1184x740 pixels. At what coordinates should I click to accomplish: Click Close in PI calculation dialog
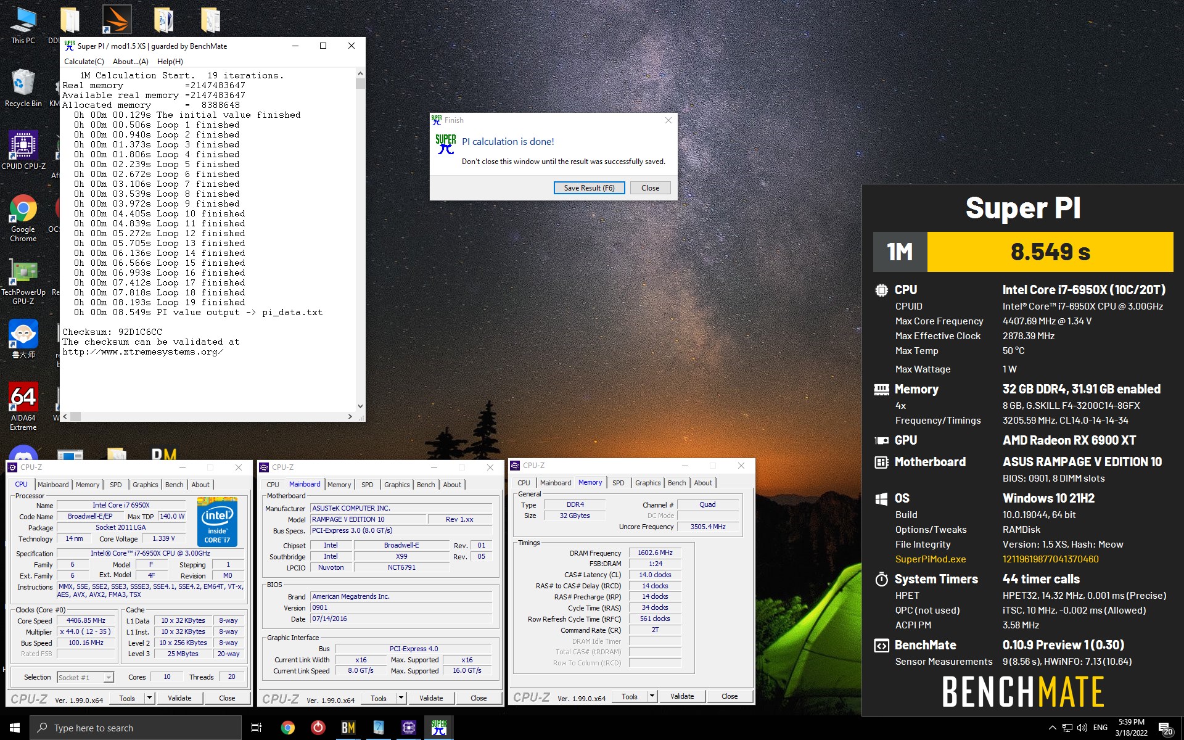650,188
